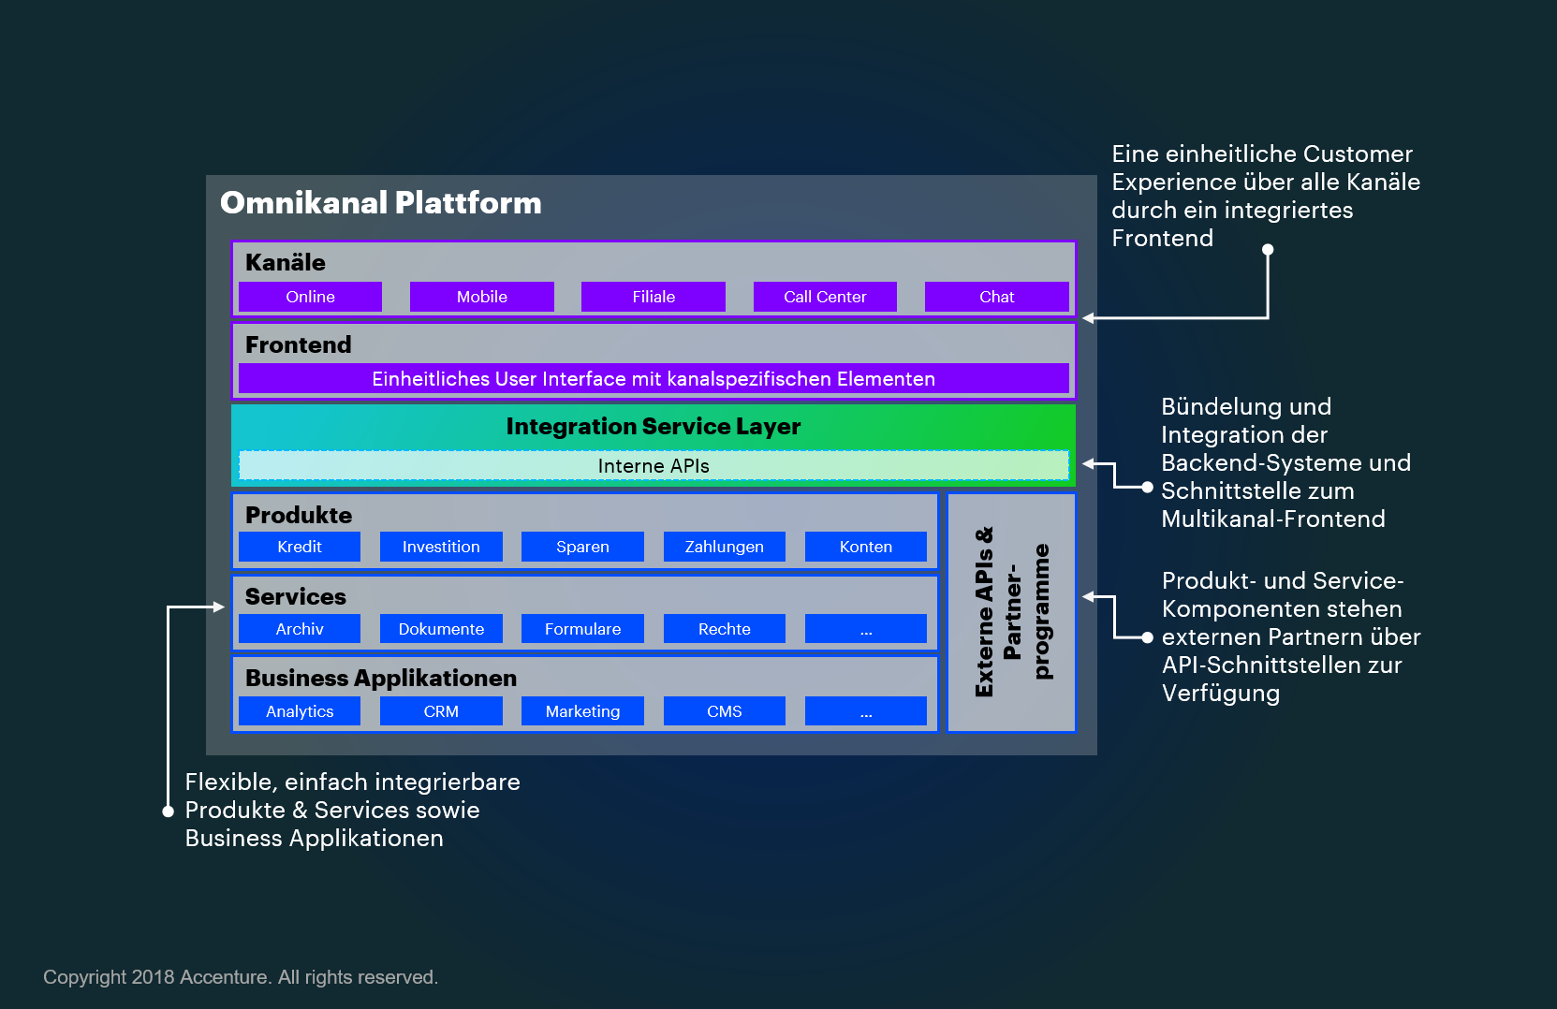1557x1009 pixels.
Task: Click the Online channel box
Action: [x=310, y=297]
